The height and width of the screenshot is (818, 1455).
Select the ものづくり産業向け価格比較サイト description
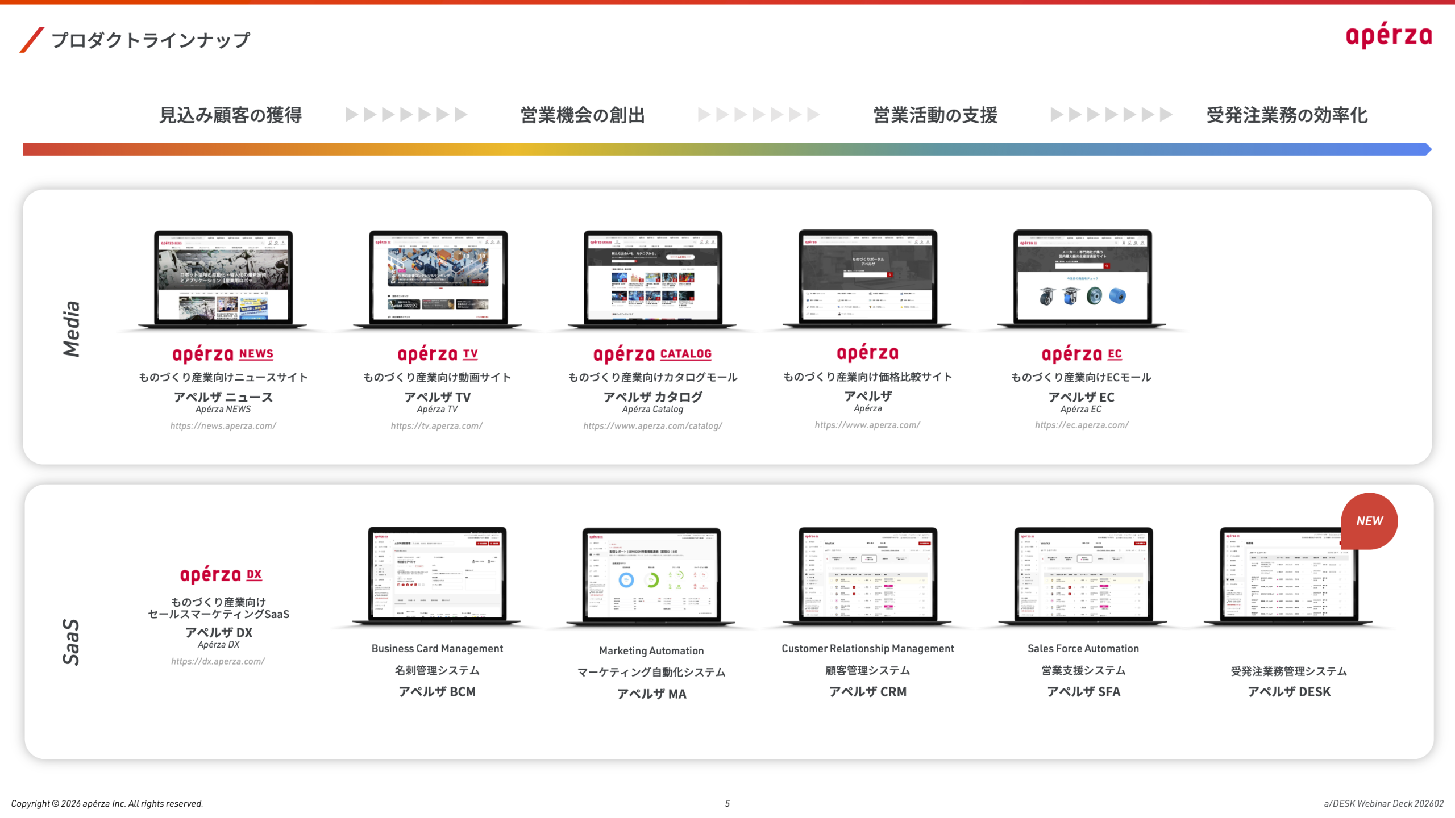[867, 377]
